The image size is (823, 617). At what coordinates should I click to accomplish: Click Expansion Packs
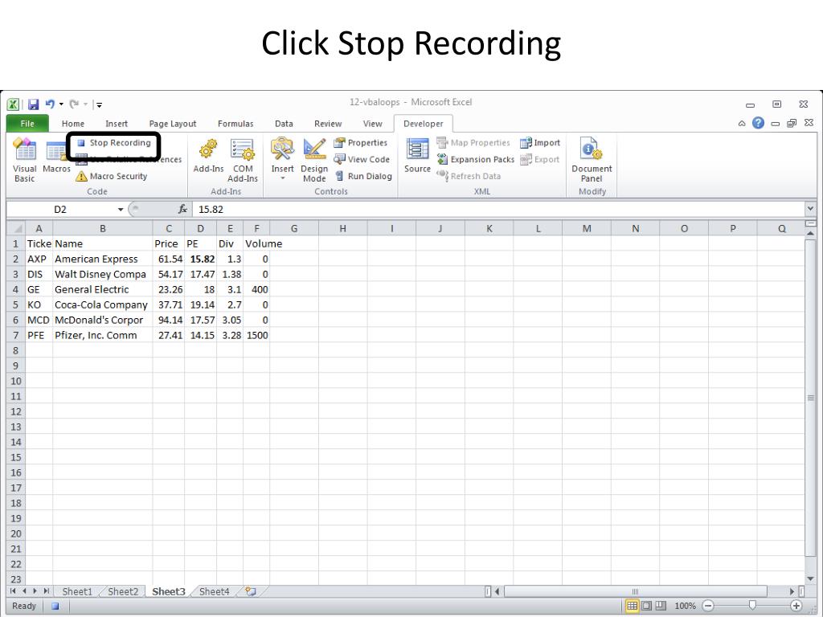click(476, 160)
